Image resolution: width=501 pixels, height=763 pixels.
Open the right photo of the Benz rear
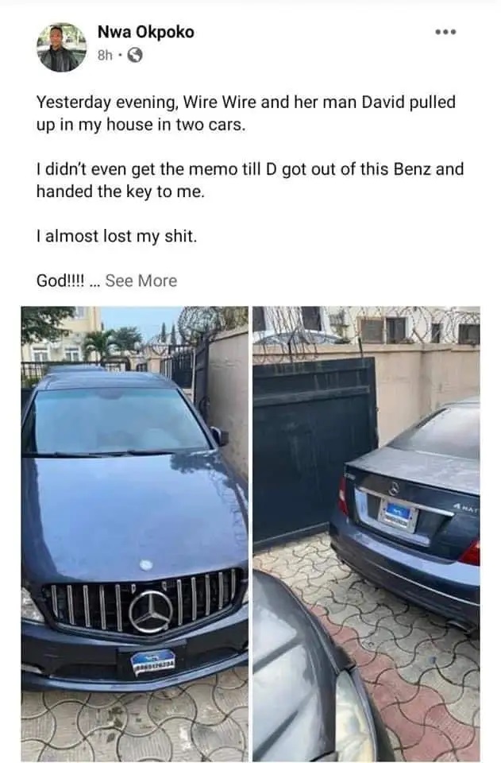366,534
